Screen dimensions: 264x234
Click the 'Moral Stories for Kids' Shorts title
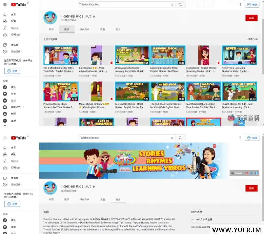(94, 106)
